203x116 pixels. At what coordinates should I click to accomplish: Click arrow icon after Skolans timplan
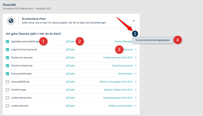click(135, 90)
